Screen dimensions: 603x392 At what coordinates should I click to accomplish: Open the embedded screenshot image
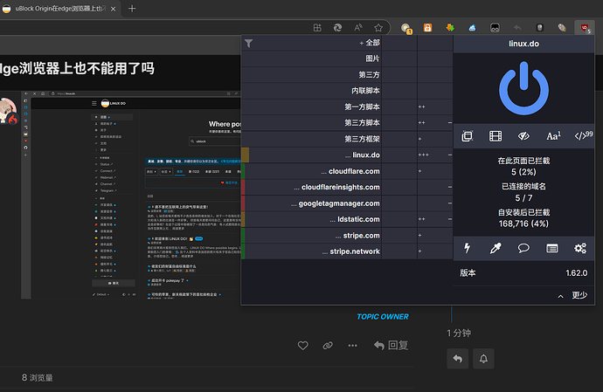tap(131, 195)
